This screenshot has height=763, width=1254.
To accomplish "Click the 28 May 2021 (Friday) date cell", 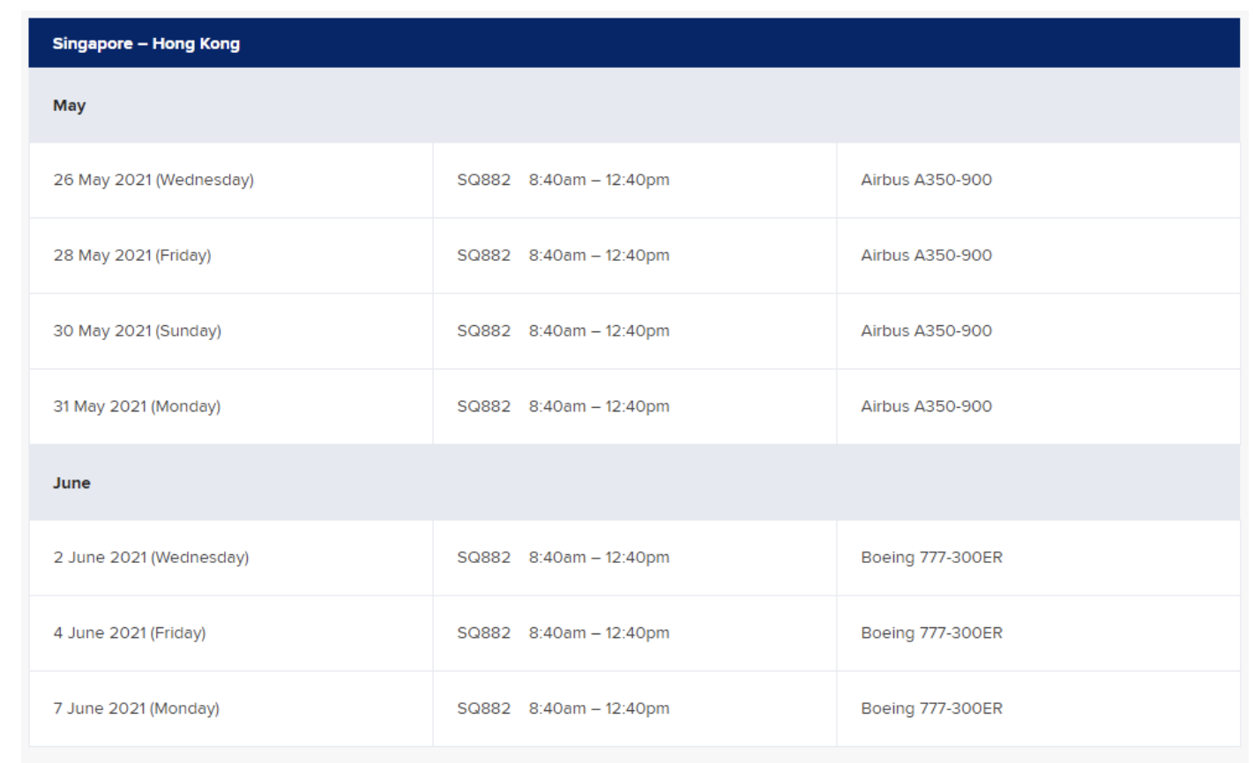I will tap(231, 256).
